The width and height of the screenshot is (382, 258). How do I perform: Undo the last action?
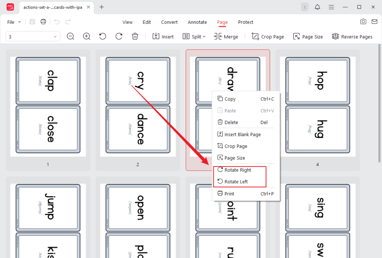(x=57, y=22)
